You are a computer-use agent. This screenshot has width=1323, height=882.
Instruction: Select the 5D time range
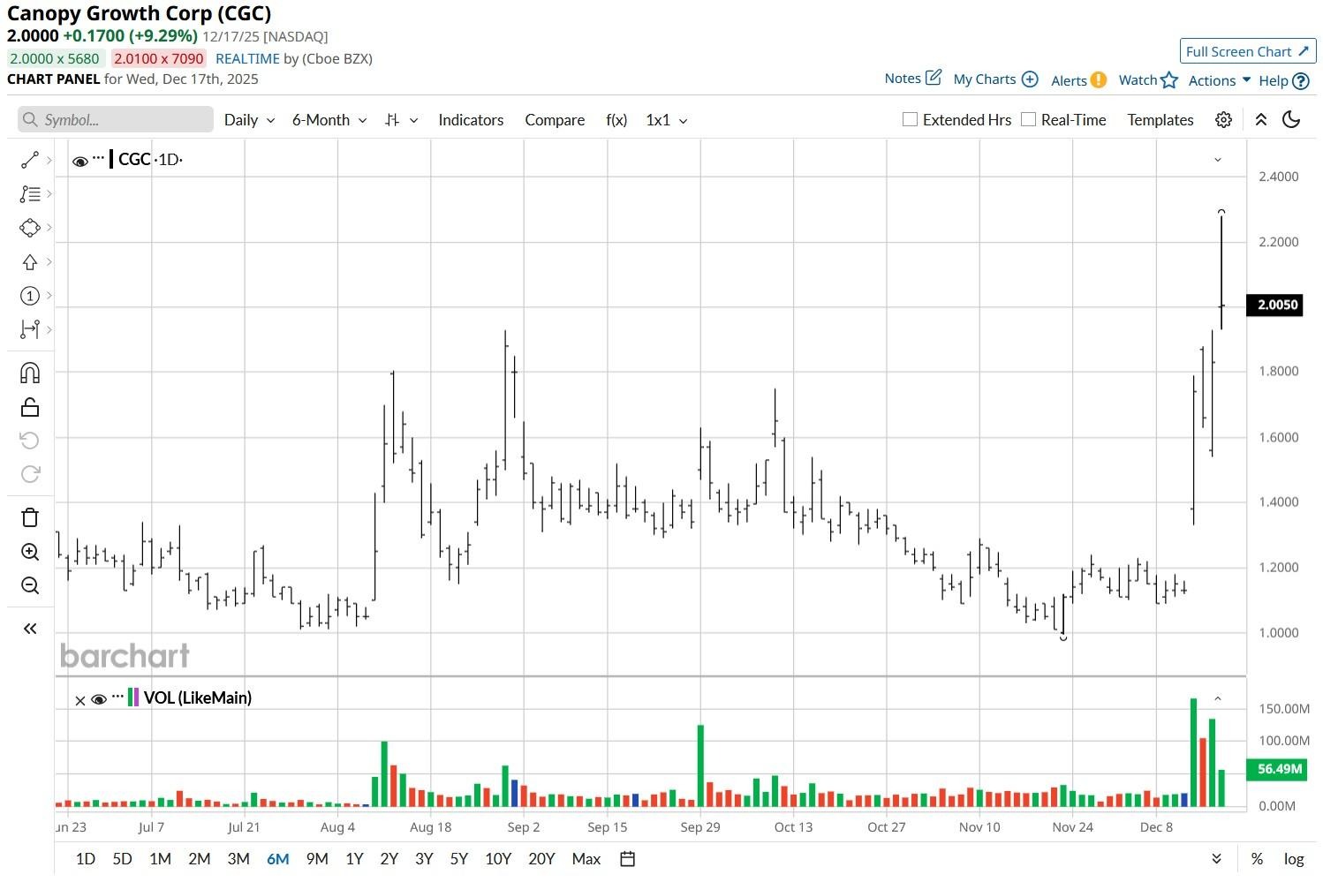(x=122, y=859)
